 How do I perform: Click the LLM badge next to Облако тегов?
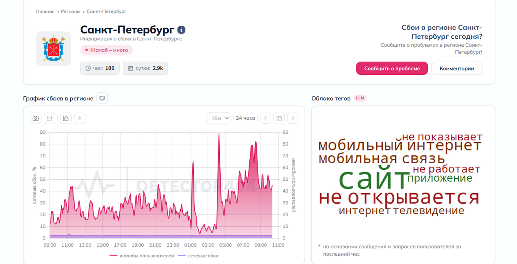pos(360,98)
